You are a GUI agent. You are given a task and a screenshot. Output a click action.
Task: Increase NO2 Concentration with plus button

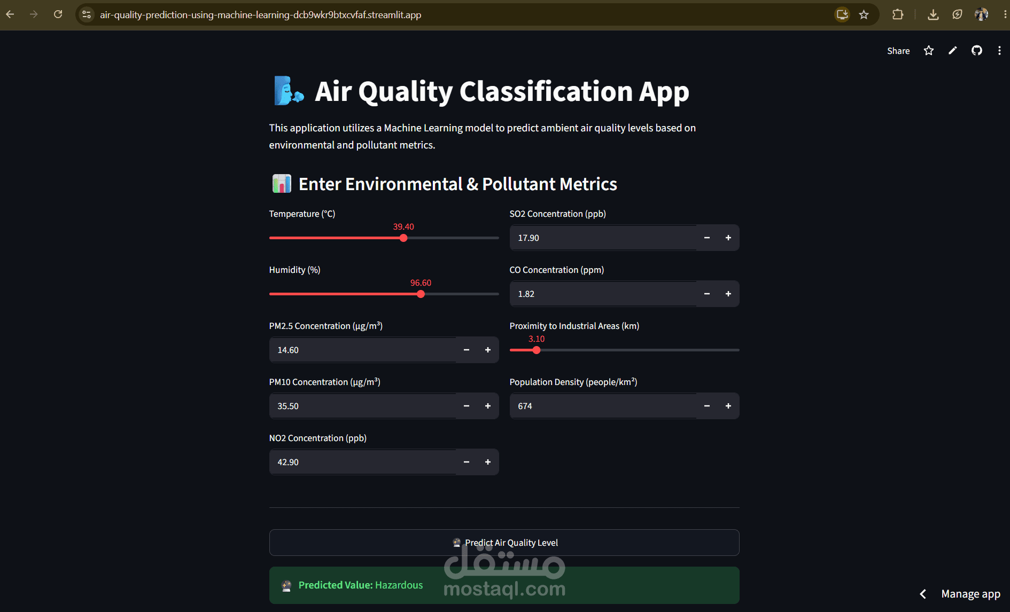pos(488,462)
